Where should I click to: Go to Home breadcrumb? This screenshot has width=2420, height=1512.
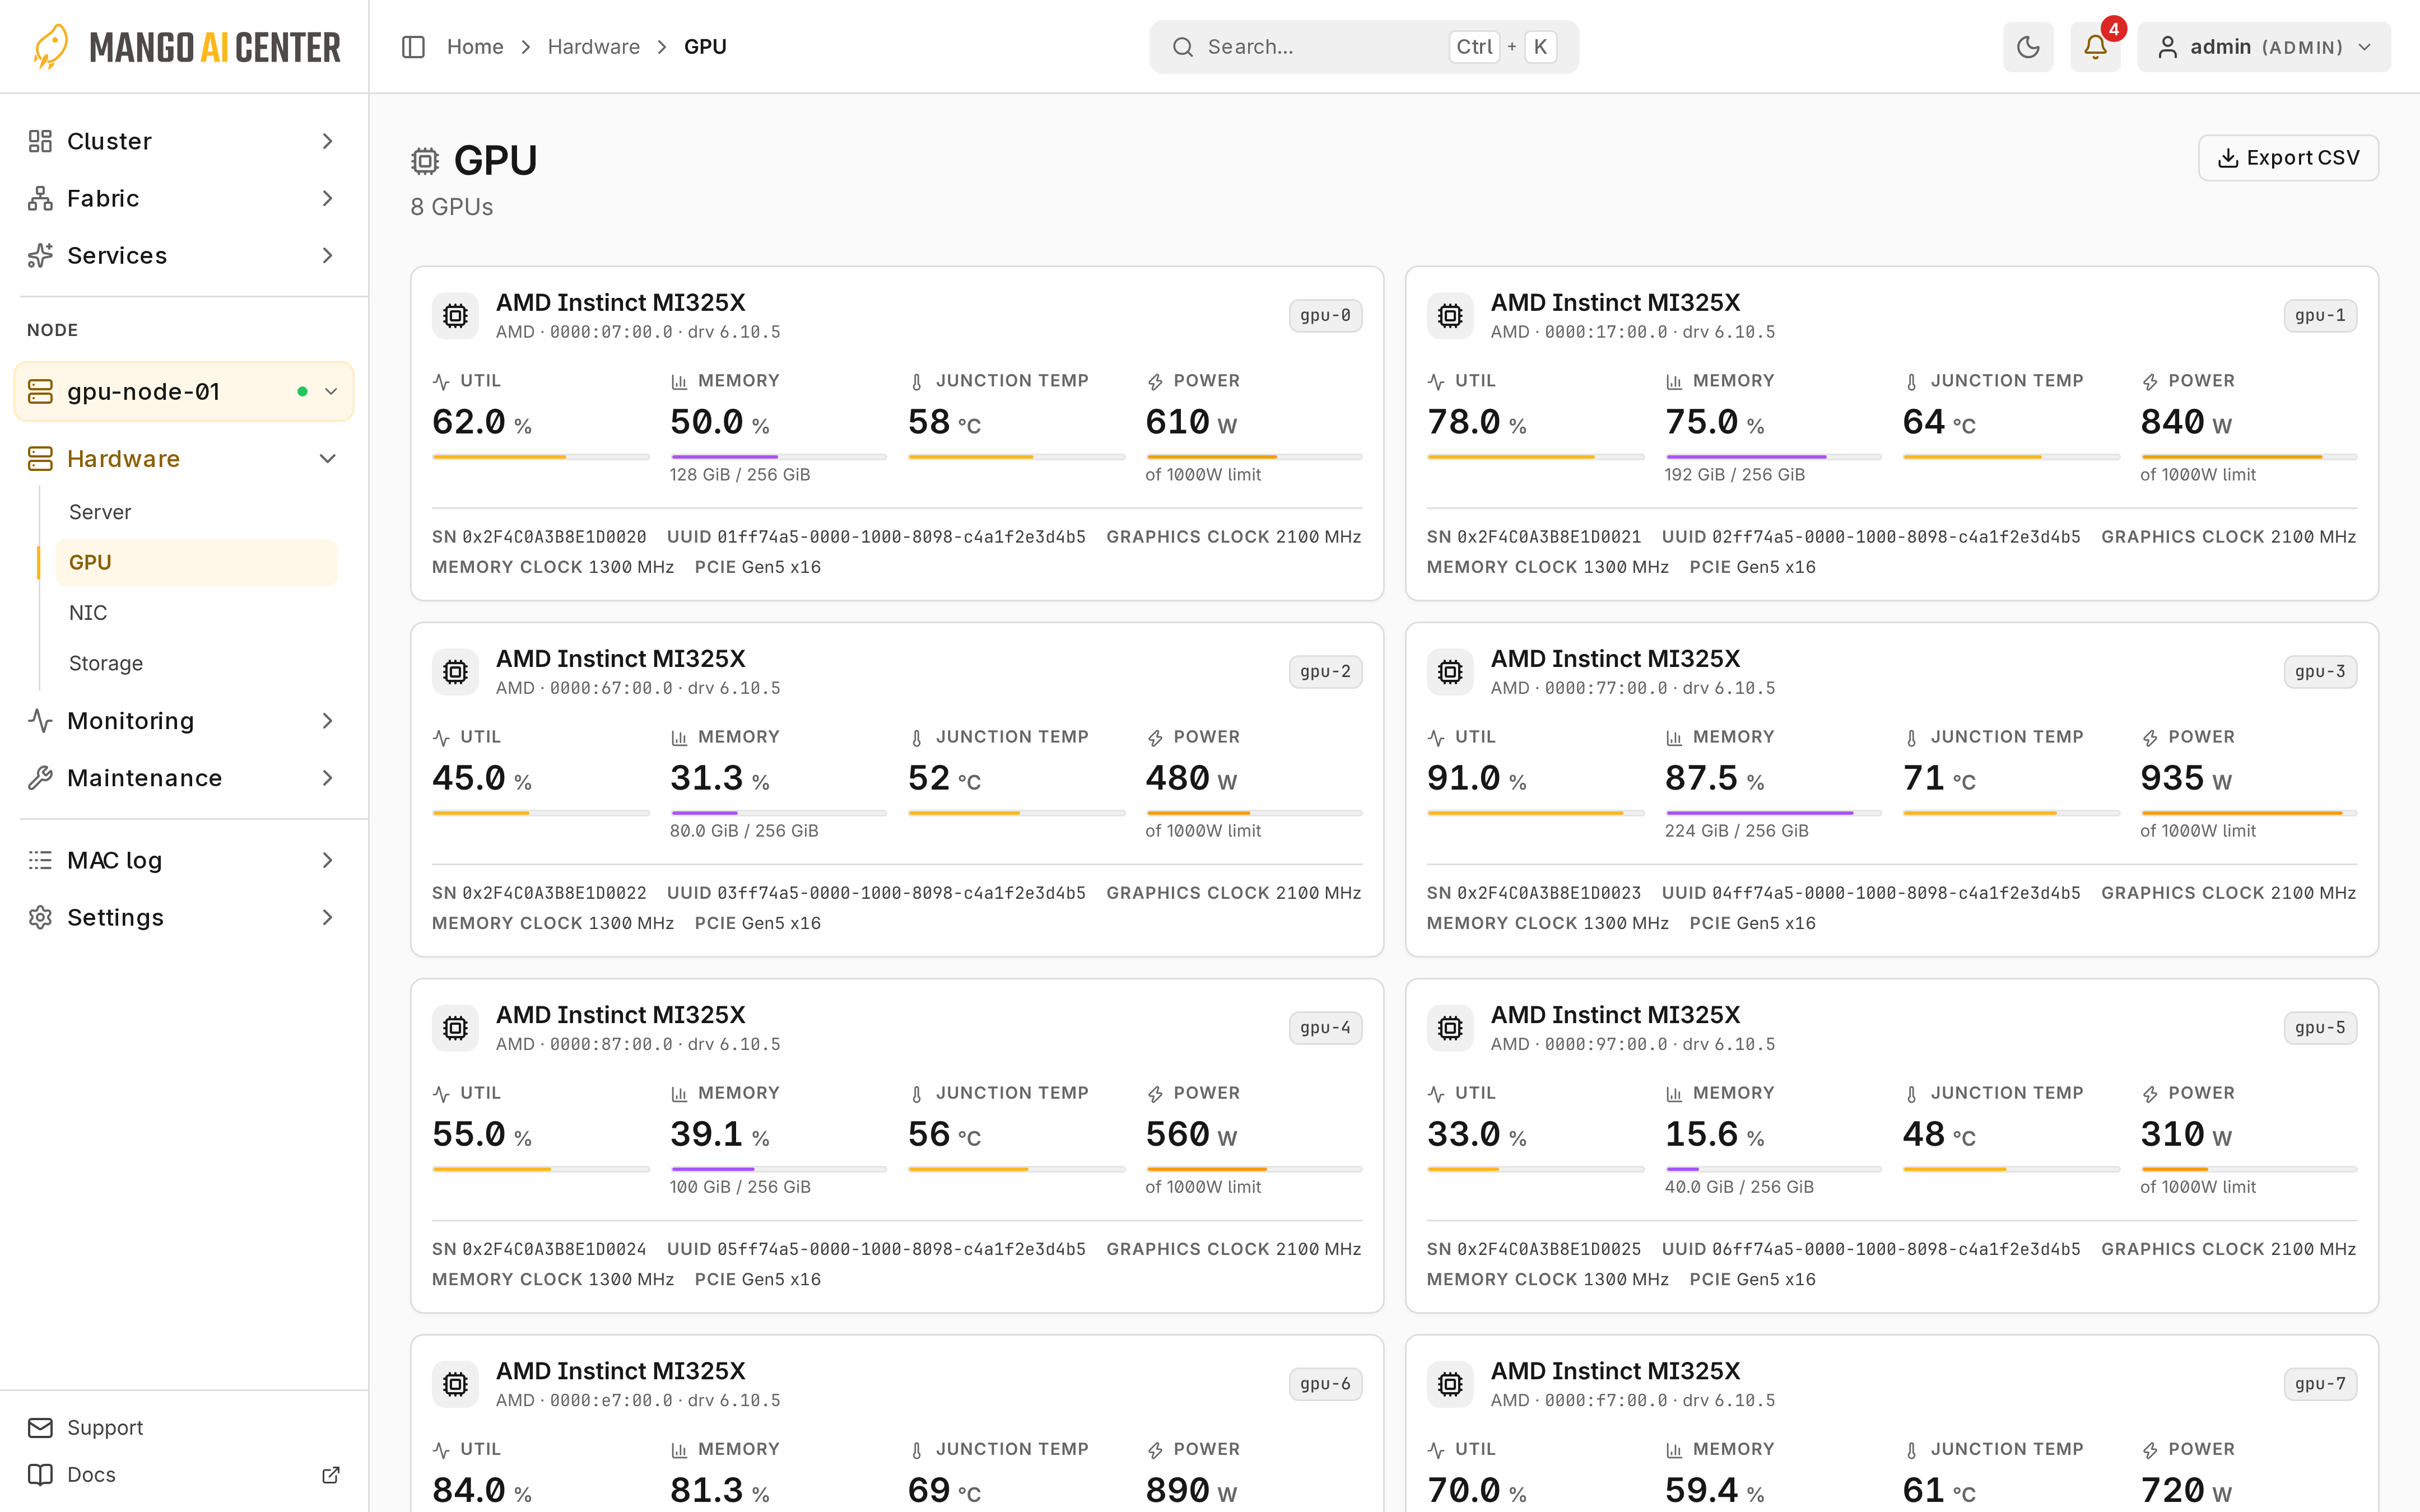(475, 47)
